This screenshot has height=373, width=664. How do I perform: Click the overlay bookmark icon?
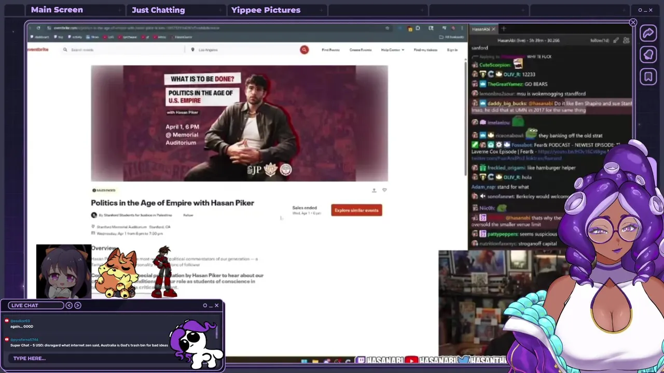(x=648, y=77)
